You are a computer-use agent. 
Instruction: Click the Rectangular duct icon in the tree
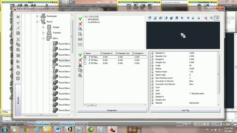(43, 16)
